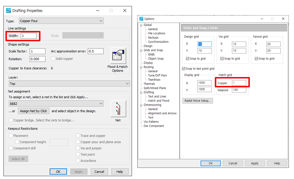294x179 pixels.
Task: Click the Net assignment icon button
Action: 118,109
